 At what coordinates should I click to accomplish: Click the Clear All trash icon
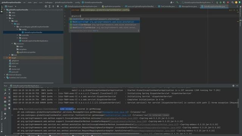click(x=9, y=108)
